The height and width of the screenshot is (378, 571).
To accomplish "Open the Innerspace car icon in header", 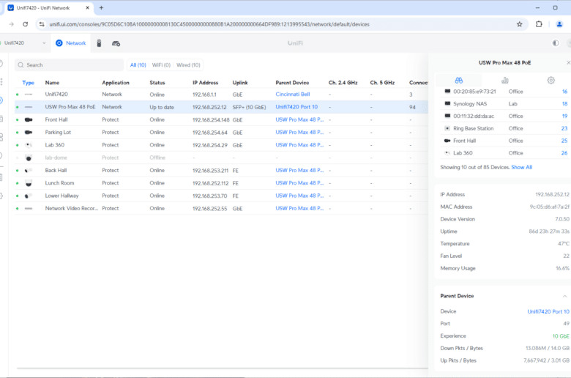I will point(116,43).
